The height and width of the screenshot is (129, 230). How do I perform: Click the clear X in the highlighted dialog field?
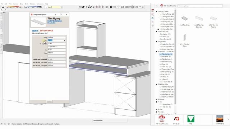[65, 40]
